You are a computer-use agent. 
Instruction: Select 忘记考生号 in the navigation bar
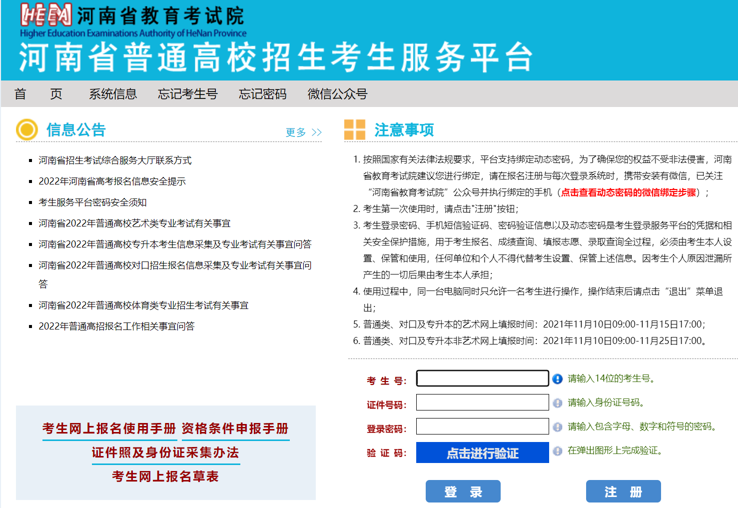(188, 94)
